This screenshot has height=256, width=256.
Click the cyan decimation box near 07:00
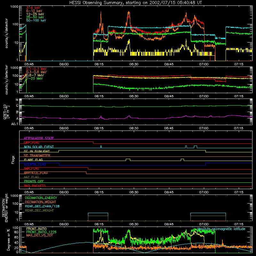point(208,217)
